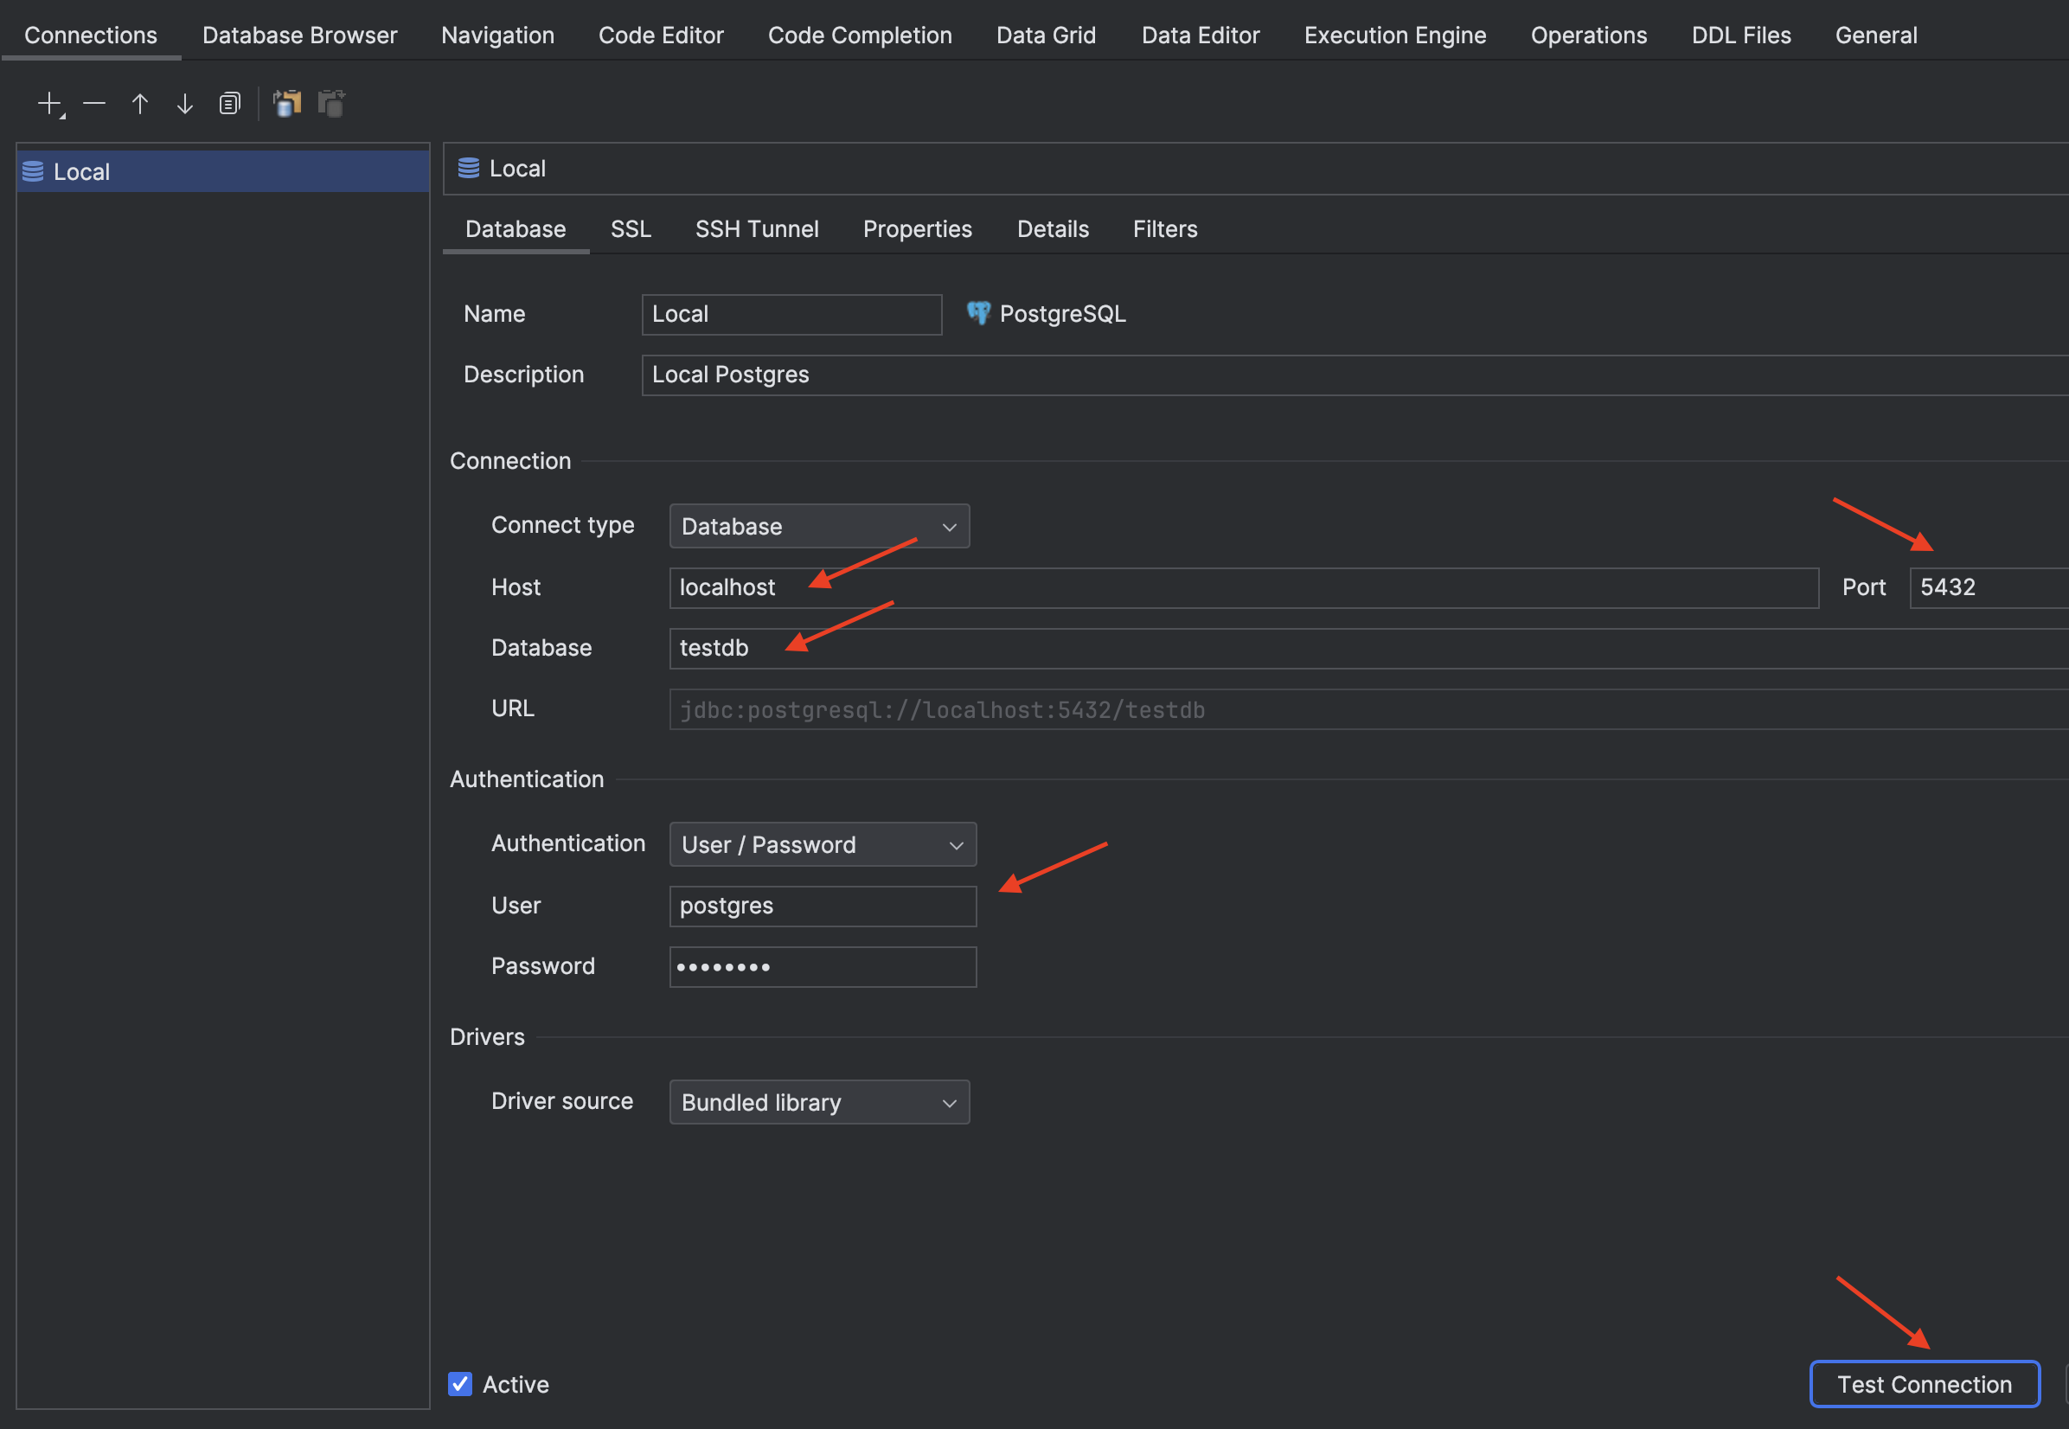This screenshot has height=1429, width=2069.
Task: Click the PostgreSQL database type icon
Action: tap(978, 311)
